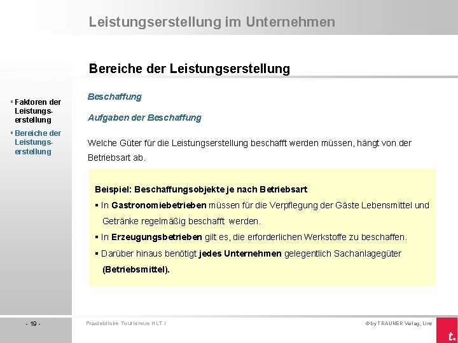Click the slide title 'Leistungserstellung im Unternehmen'
458x343 pixels.
point(212,22)
